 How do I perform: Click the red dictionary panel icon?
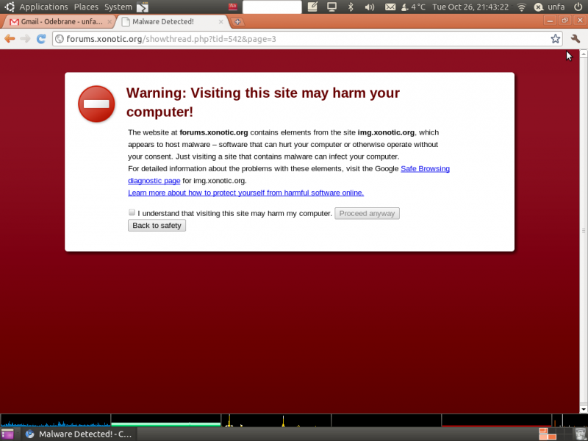tap(233, 7)
